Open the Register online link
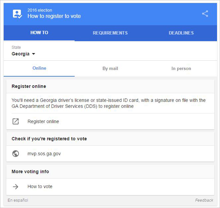This screenshot has width=220, height=208. point(43,121)
